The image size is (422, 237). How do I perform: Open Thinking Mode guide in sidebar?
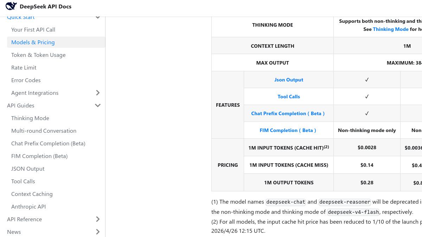(30, 118)
